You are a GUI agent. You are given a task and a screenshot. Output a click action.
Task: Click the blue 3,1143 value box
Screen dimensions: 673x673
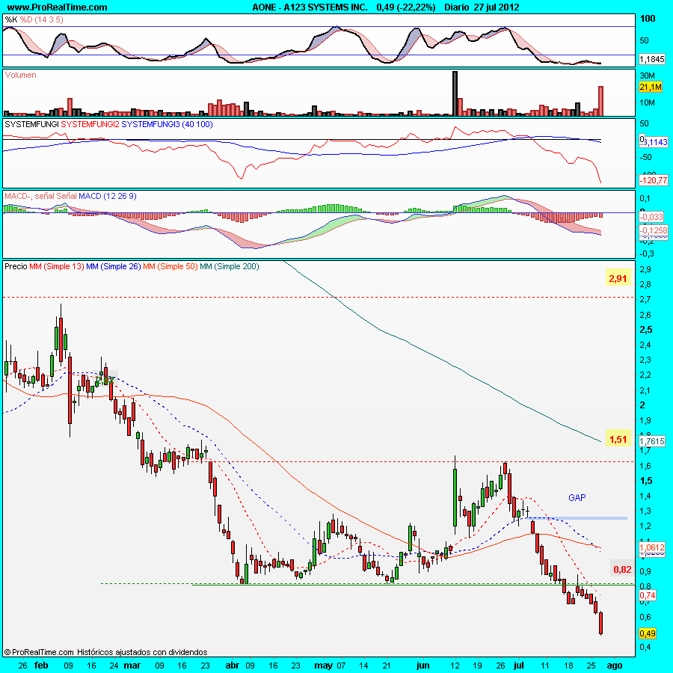pyautogui.click(x=656, y=142)
